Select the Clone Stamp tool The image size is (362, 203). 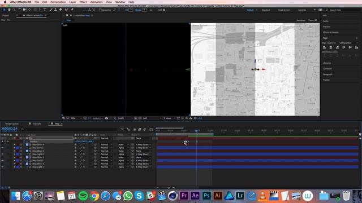[x=55, y=10]
